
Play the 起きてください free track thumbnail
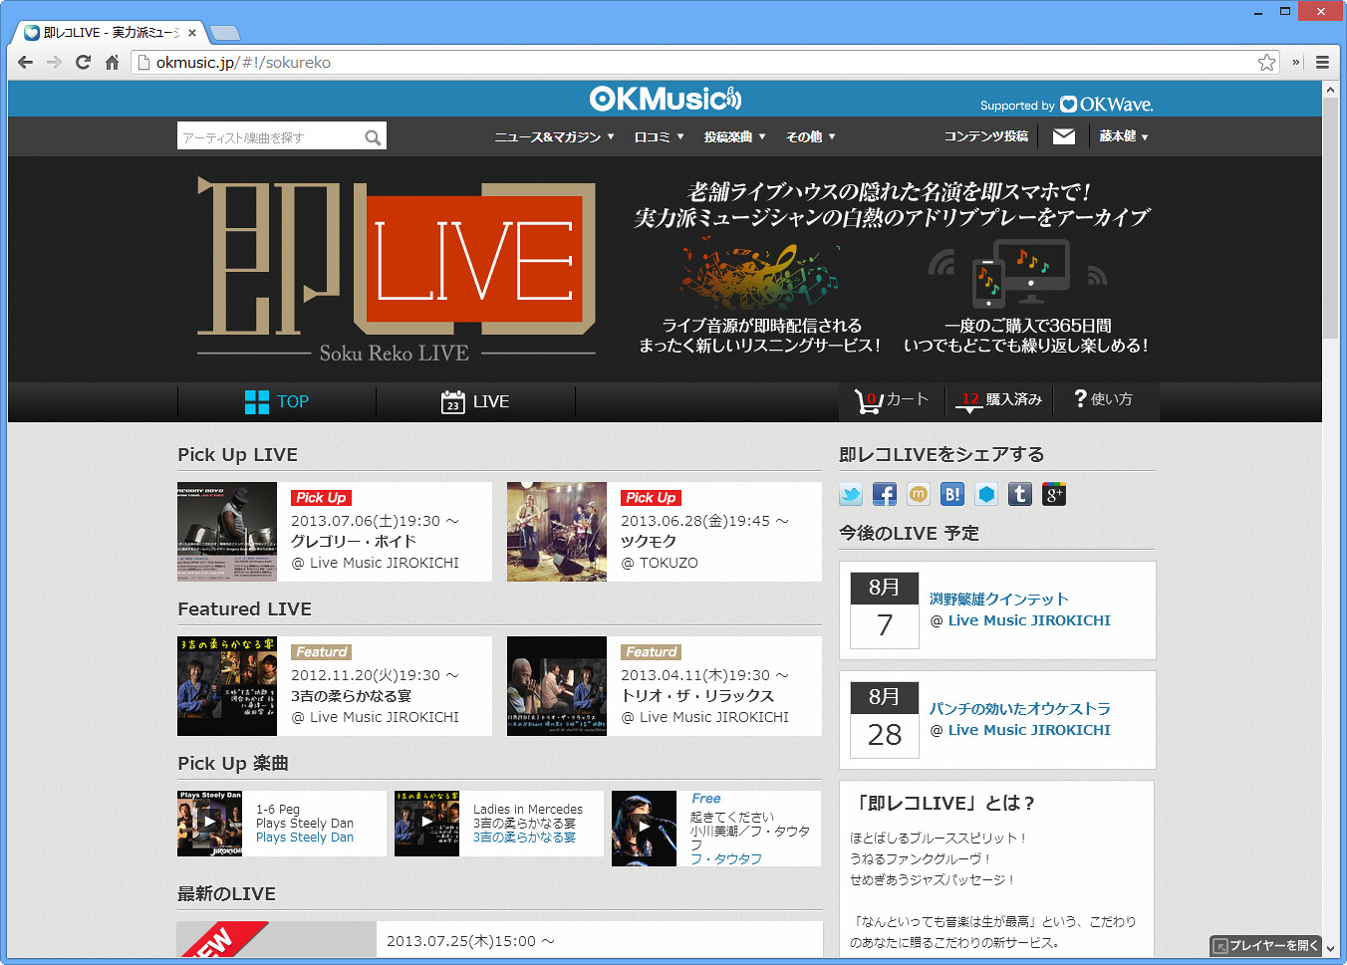(x=644, y=828)
